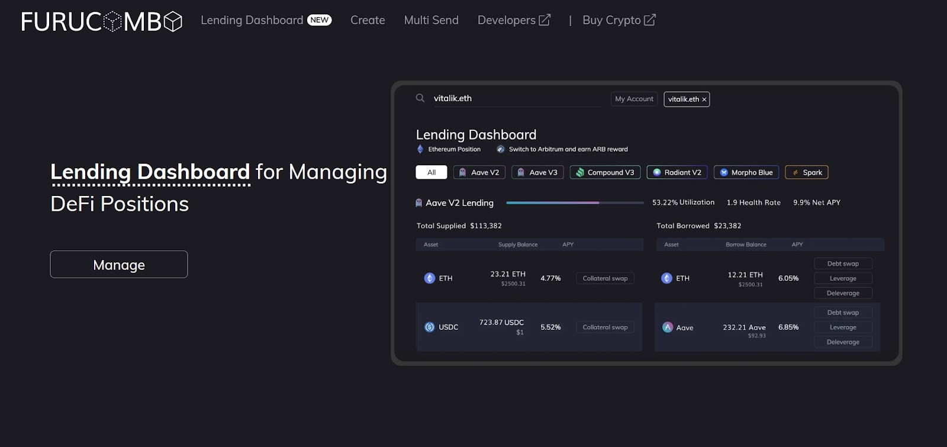Click the '232.21 Aave' borrow balance
Image resolution: width=947 pixels, height=447 pixels.
(744, 327)
